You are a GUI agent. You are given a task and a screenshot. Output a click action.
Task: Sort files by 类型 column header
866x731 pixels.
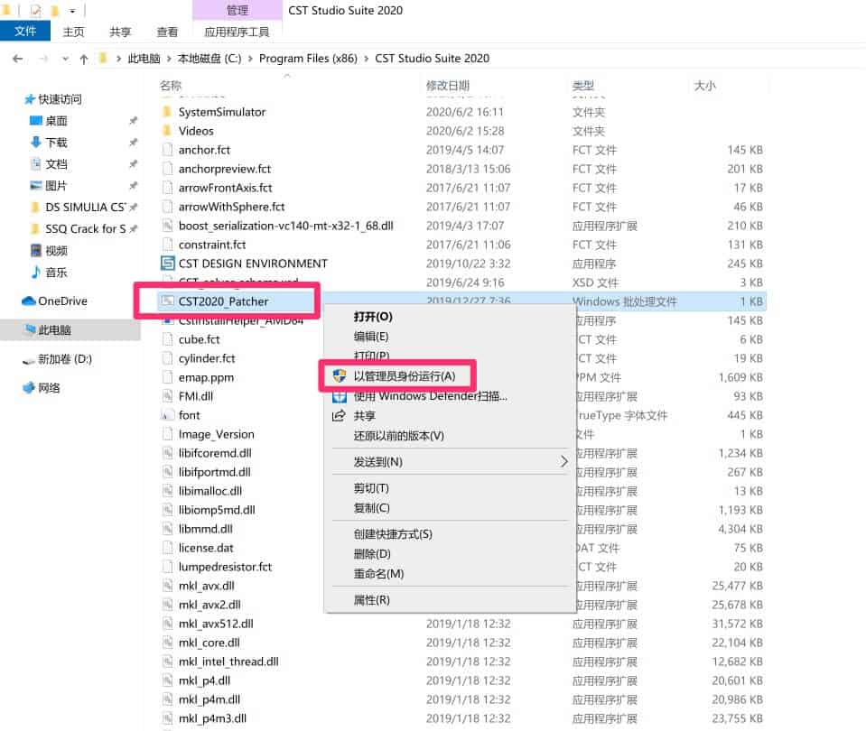pos(583,86)
